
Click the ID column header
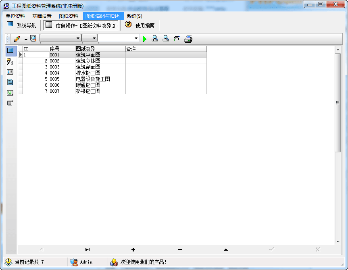(36, 49)
